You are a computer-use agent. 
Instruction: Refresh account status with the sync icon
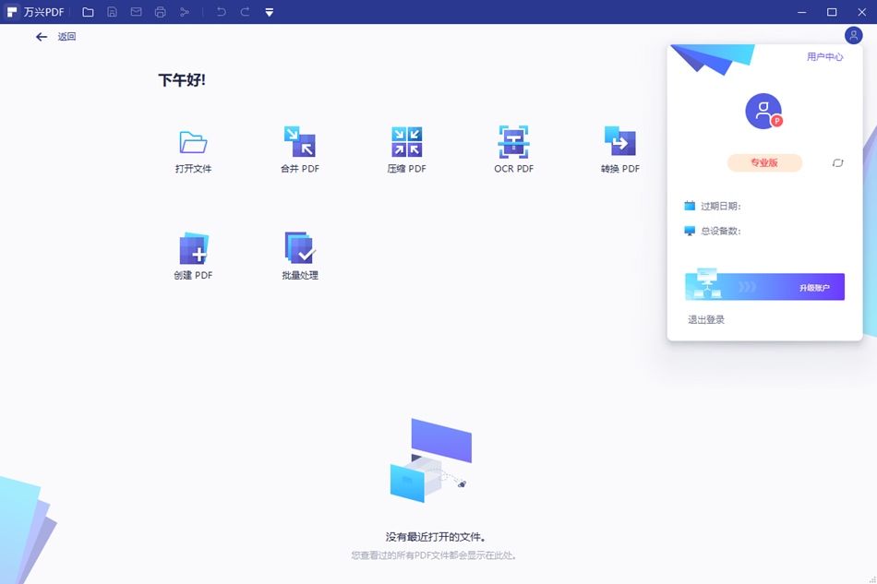click(837, 162)
